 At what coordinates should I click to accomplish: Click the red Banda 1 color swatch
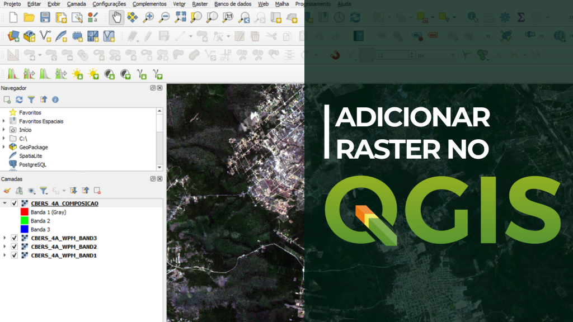tap(24, 212)
